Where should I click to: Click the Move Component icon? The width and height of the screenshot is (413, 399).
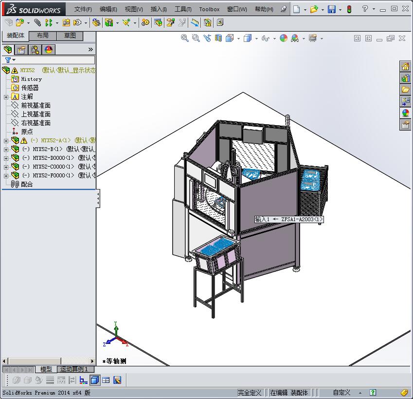pos(77,23)
